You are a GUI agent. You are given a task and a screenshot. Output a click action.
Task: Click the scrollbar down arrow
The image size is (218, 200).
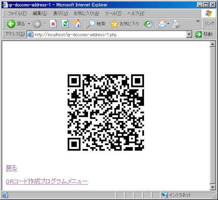[213, 187]
